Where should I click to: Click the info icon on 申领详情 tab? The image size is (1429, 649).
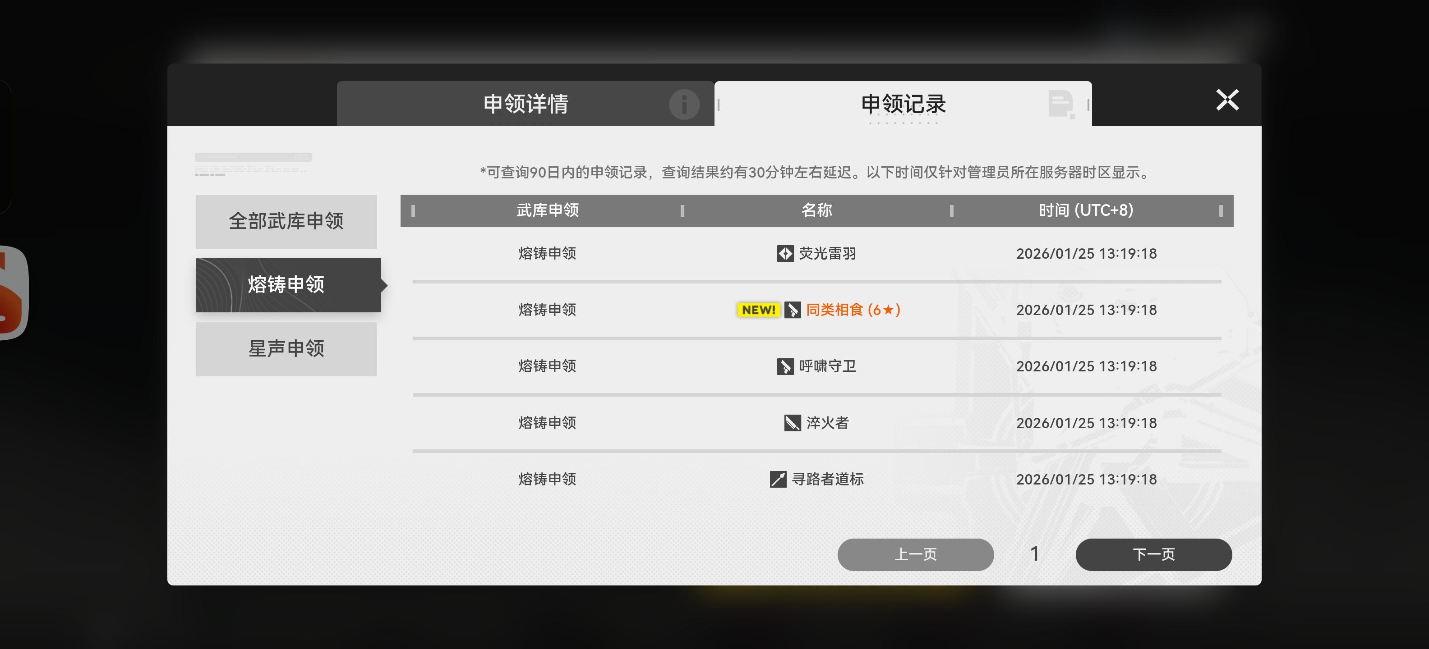coord(683,104)
